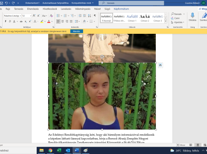207x154 pixels.
Task: Open change case dropdown
Action: point(44,16)
